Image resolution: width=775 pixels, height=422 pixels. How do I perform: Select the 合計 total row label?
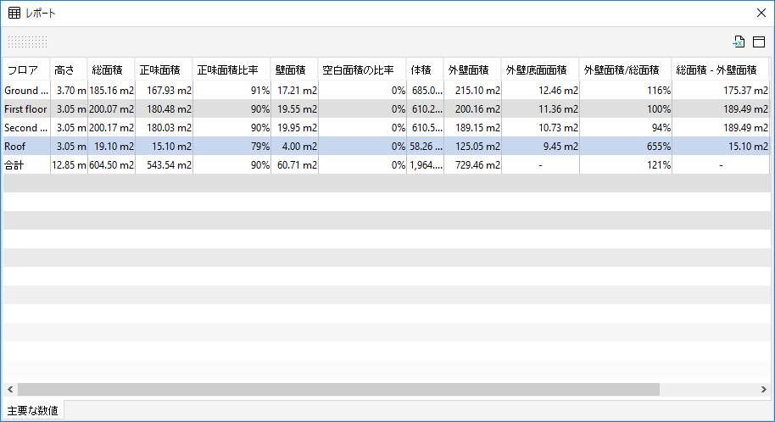tap(26, 165)
